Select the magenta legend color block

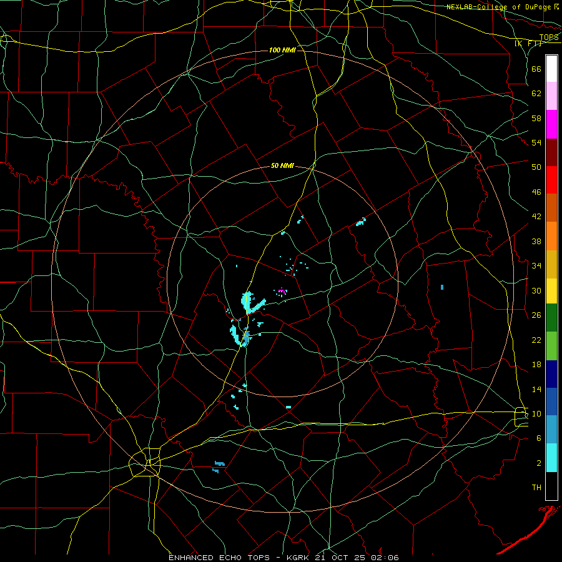(551, 124)
